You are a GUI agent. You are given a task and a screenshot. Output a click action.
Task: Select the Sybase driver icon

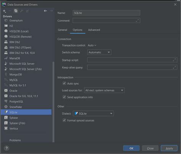pyautogui.click(x=6, y=118)
